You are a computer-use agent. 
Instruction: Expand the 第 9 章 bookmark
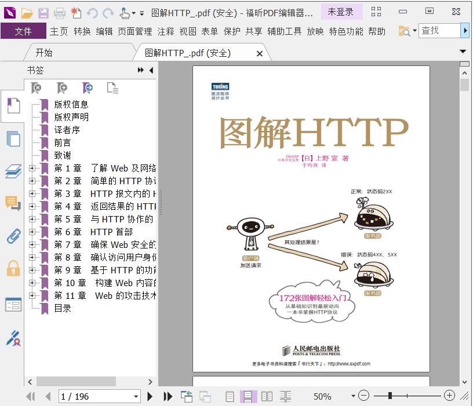pyautogui.click(x=32, y=270)
